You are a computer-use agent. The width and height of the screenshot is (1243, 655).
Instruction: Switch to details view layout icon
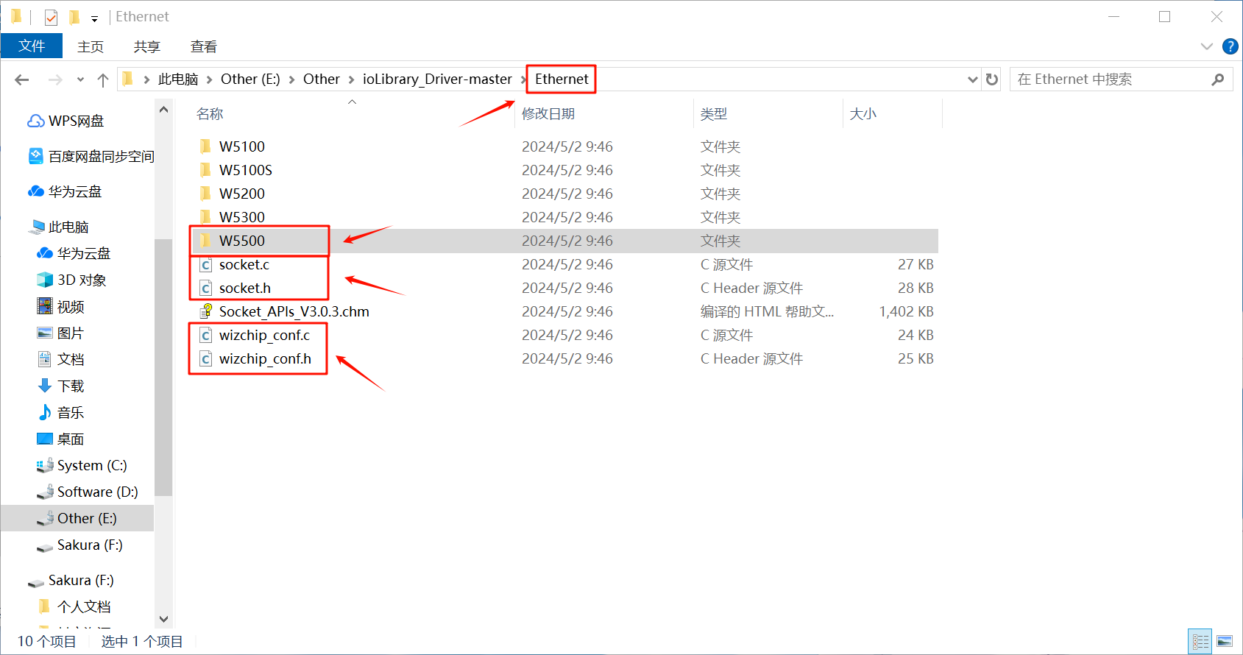click(1200, 641)
